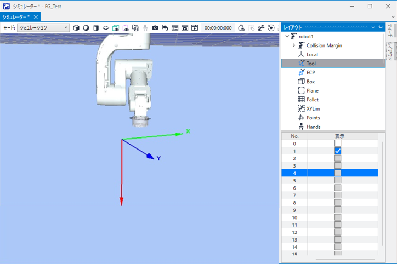The image size is (397, 264).
Task: Click the camera snapshot icon in toolbar
Action: [x=155, y=28]
